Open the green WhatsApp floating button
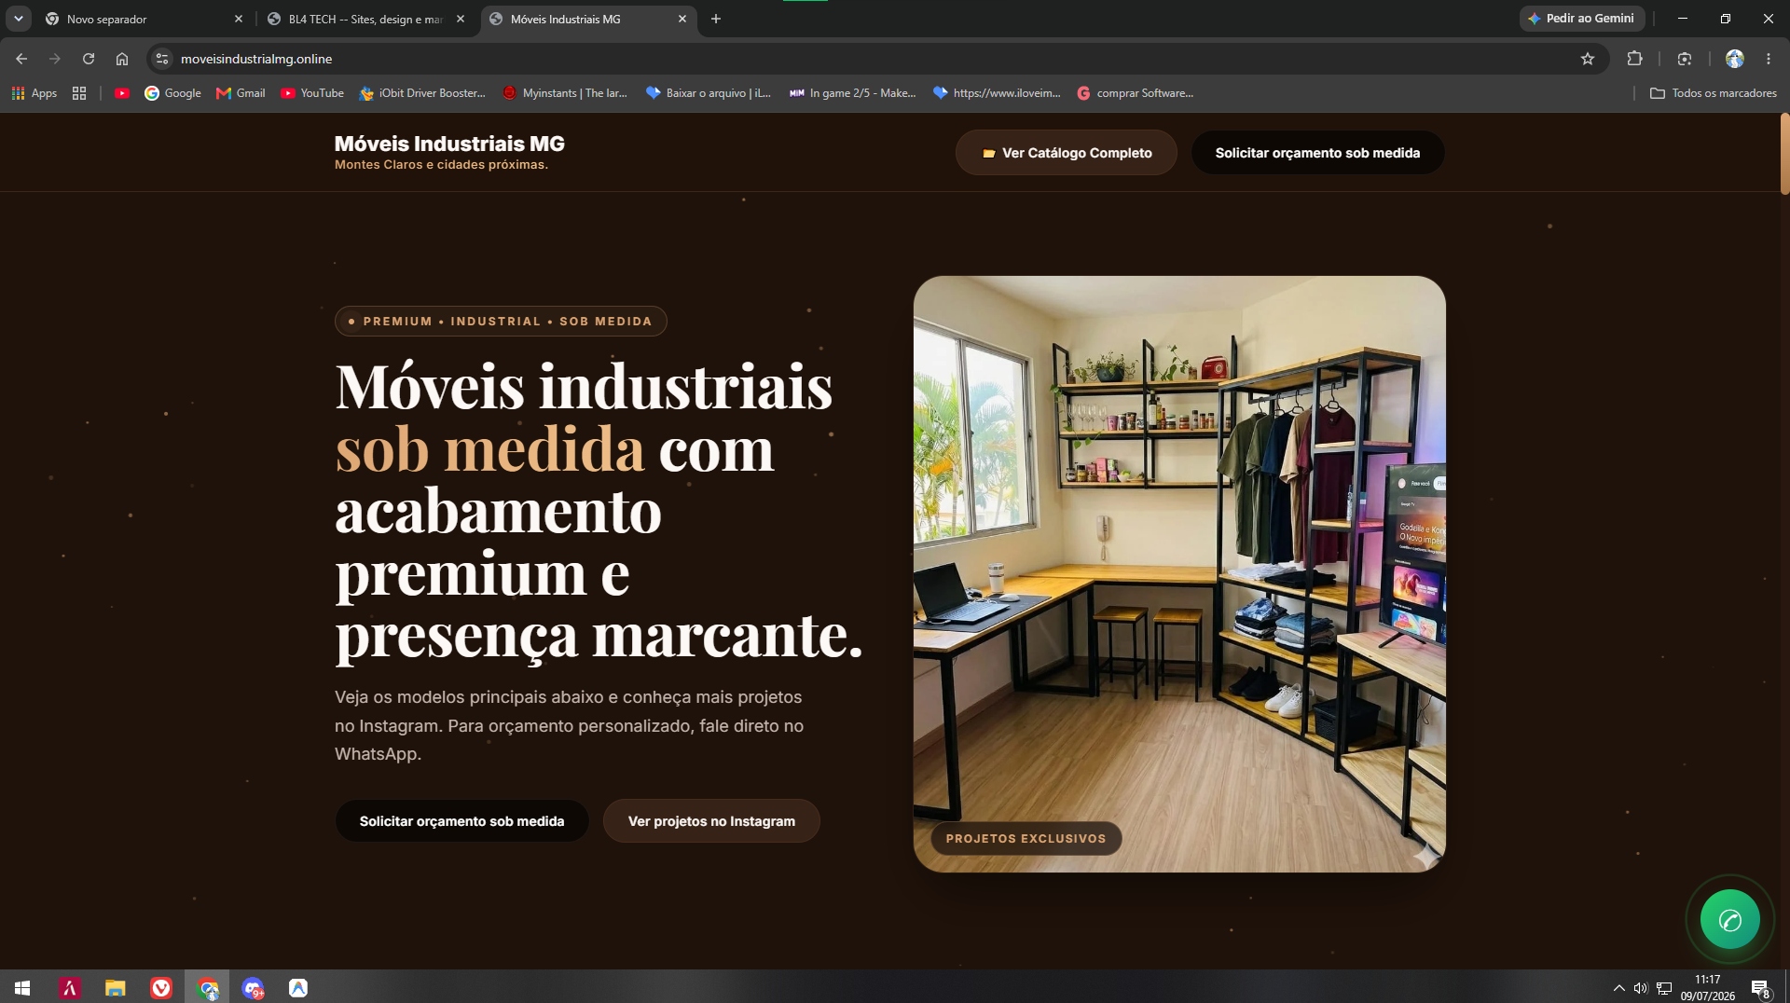 (x=1729, y=920)
